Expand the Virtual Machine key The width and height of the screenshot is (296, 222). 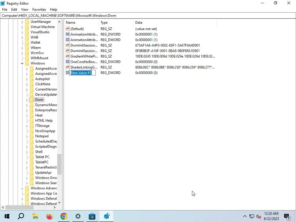[x=22, y=27]
